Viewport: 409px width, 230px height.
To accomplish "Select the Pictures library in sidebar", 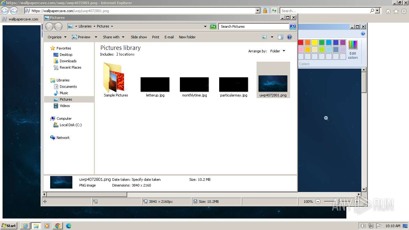I will pos(66,99).
